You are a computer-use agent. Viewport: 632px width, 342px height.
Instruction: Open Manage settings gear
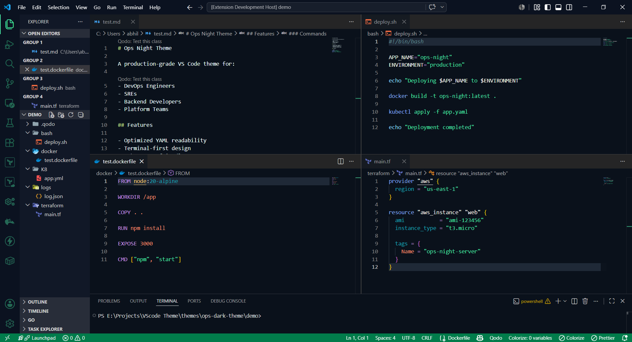click(10, 324)
